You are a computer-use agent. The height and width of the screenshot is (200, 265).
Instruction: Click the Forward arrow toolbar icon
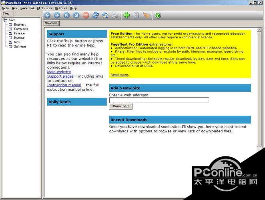pyautogui.click(x=57, y=16)
